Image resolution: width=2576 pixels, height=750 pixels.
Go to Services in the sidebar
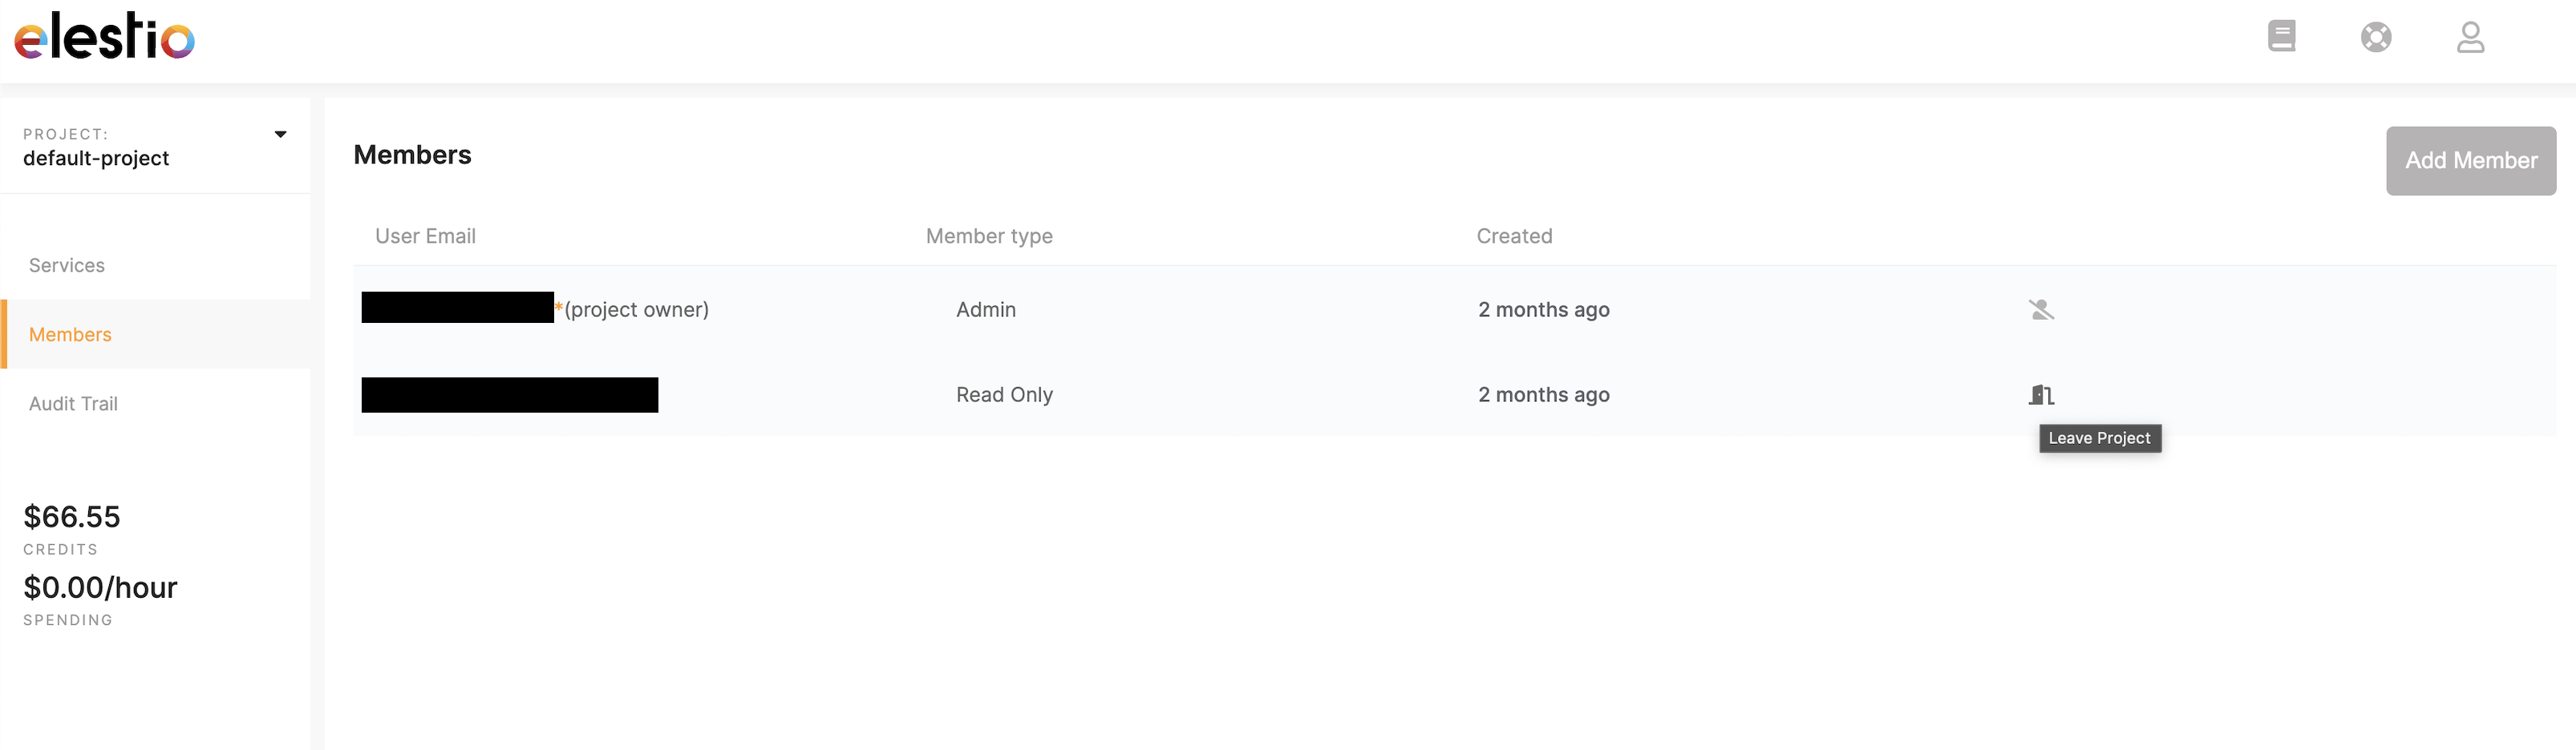67,266
